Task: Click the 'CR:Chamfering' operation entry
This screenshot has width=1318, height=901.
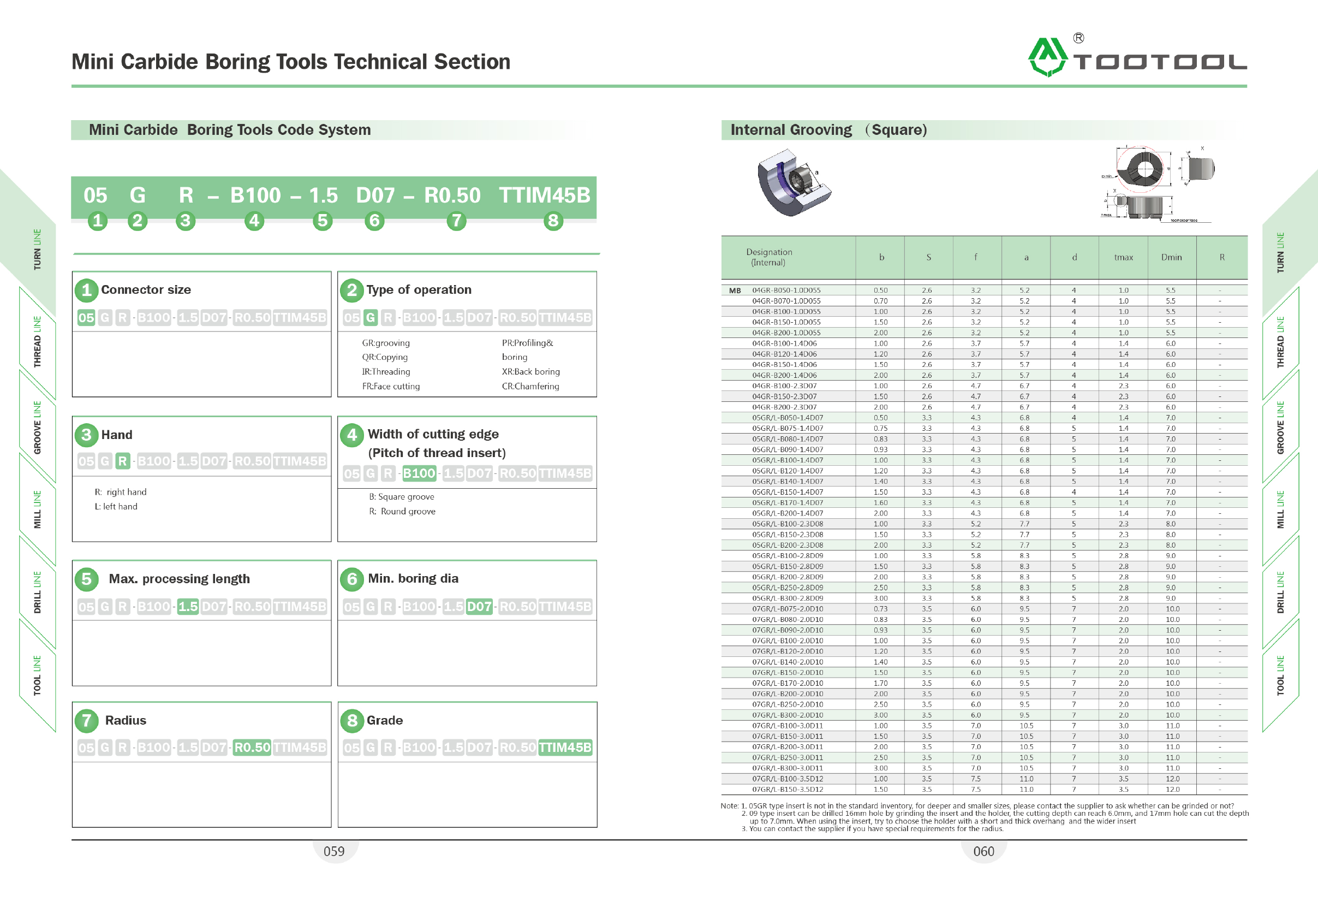Action: [x=530, y=387]
